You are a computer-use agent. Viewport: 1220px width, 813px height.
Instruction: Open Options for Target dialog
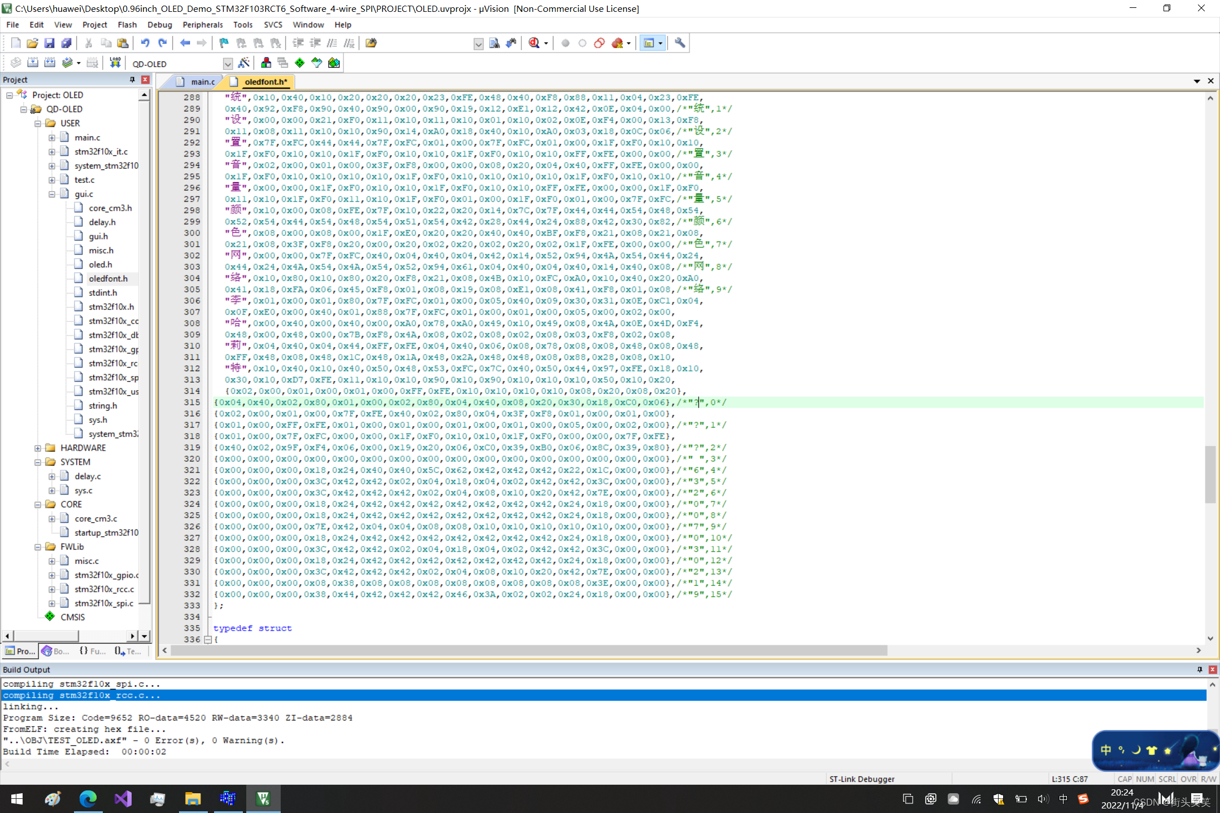243,63
